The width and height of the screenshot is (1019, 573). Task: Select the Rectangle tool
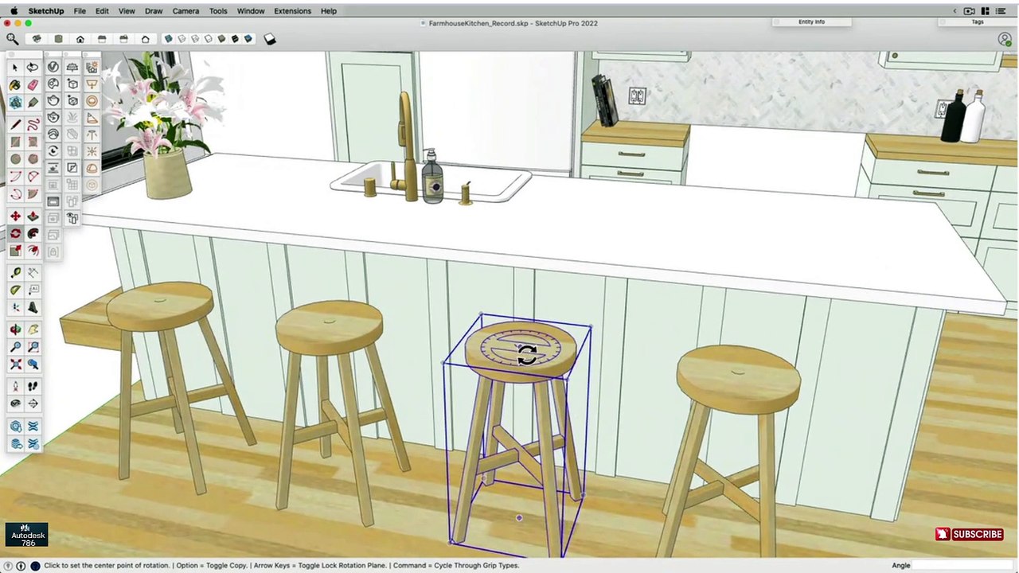[x=15, y=142]
